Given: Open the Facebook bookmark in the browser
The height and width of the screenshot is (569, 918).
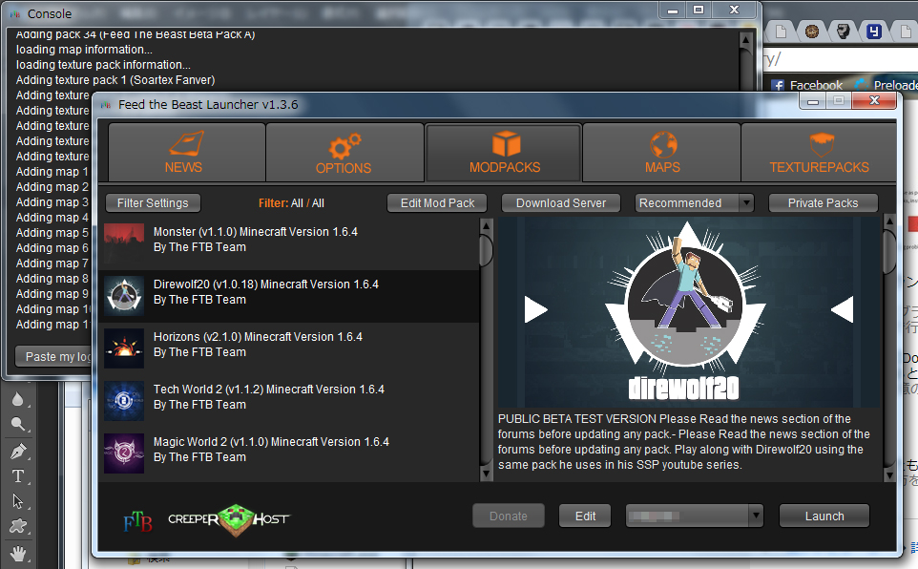Looking at the screenshot, I should click(807, 86).
